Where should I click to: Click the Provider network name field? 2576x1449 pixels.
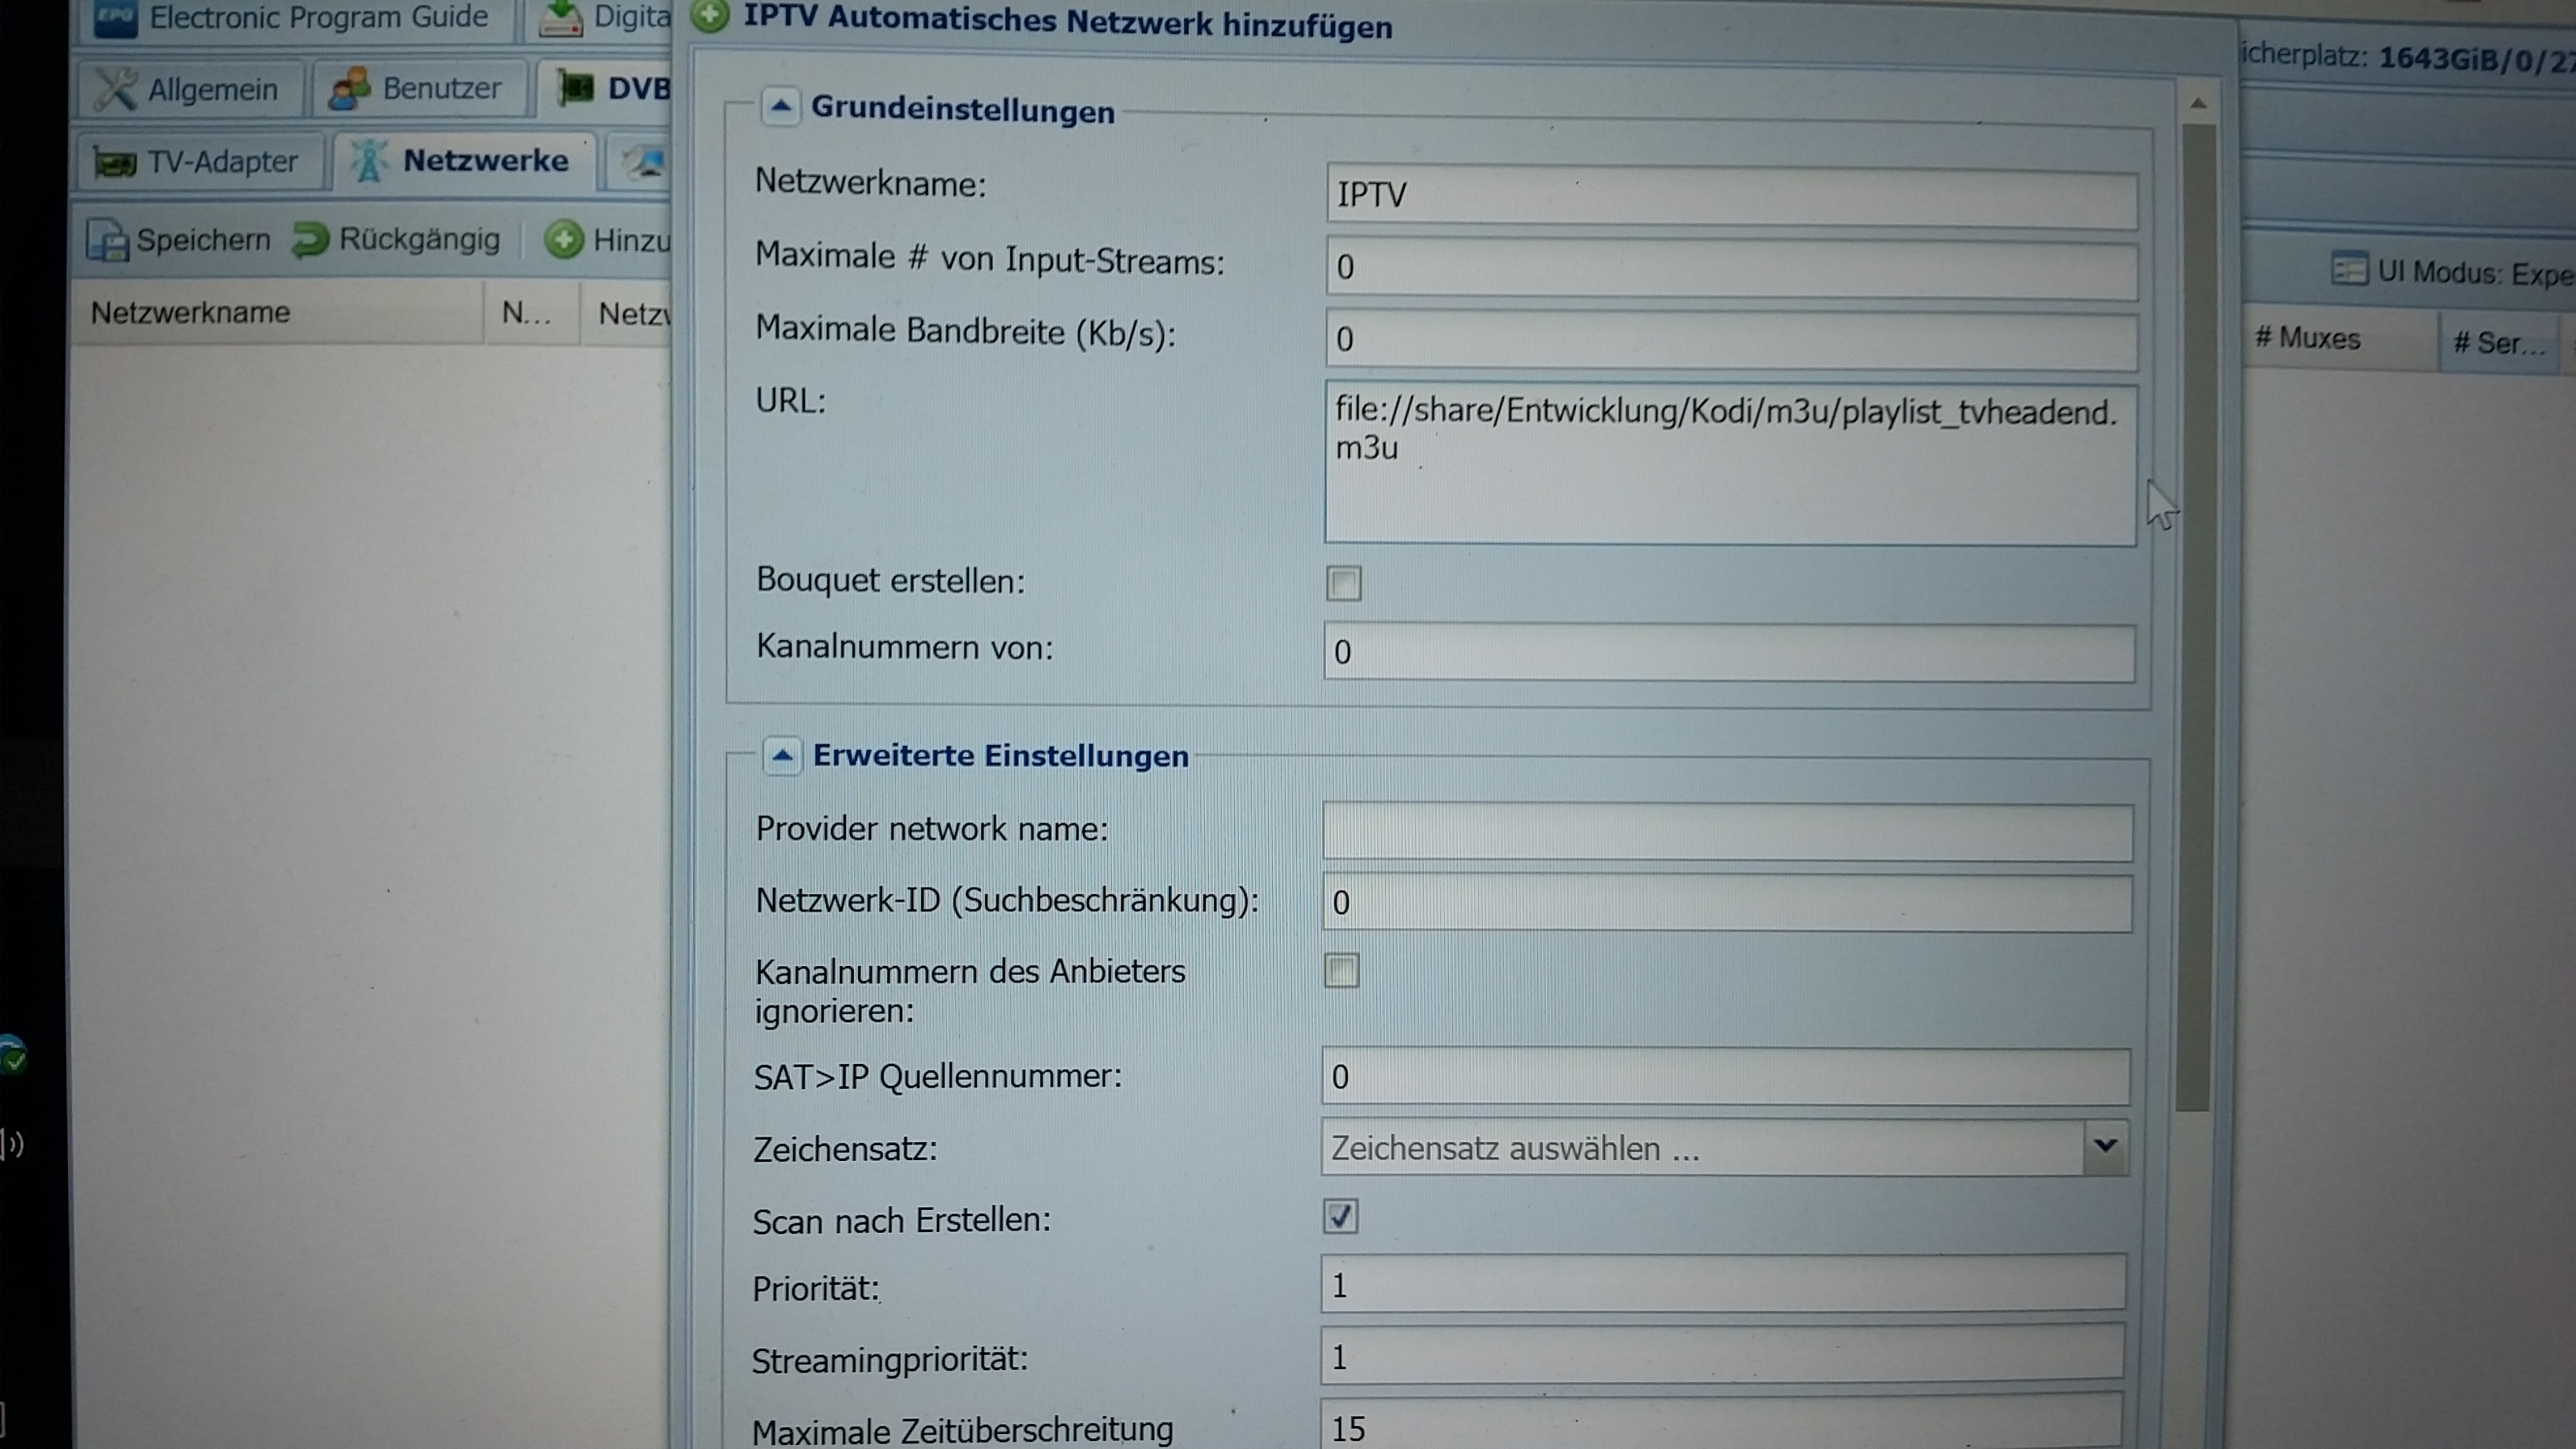coord(1727,831)
